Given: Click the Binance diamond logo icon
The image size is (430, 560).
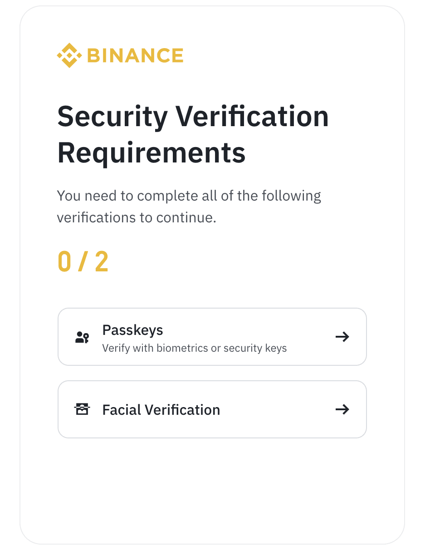Looking at the screenshot, I should 69,55.
